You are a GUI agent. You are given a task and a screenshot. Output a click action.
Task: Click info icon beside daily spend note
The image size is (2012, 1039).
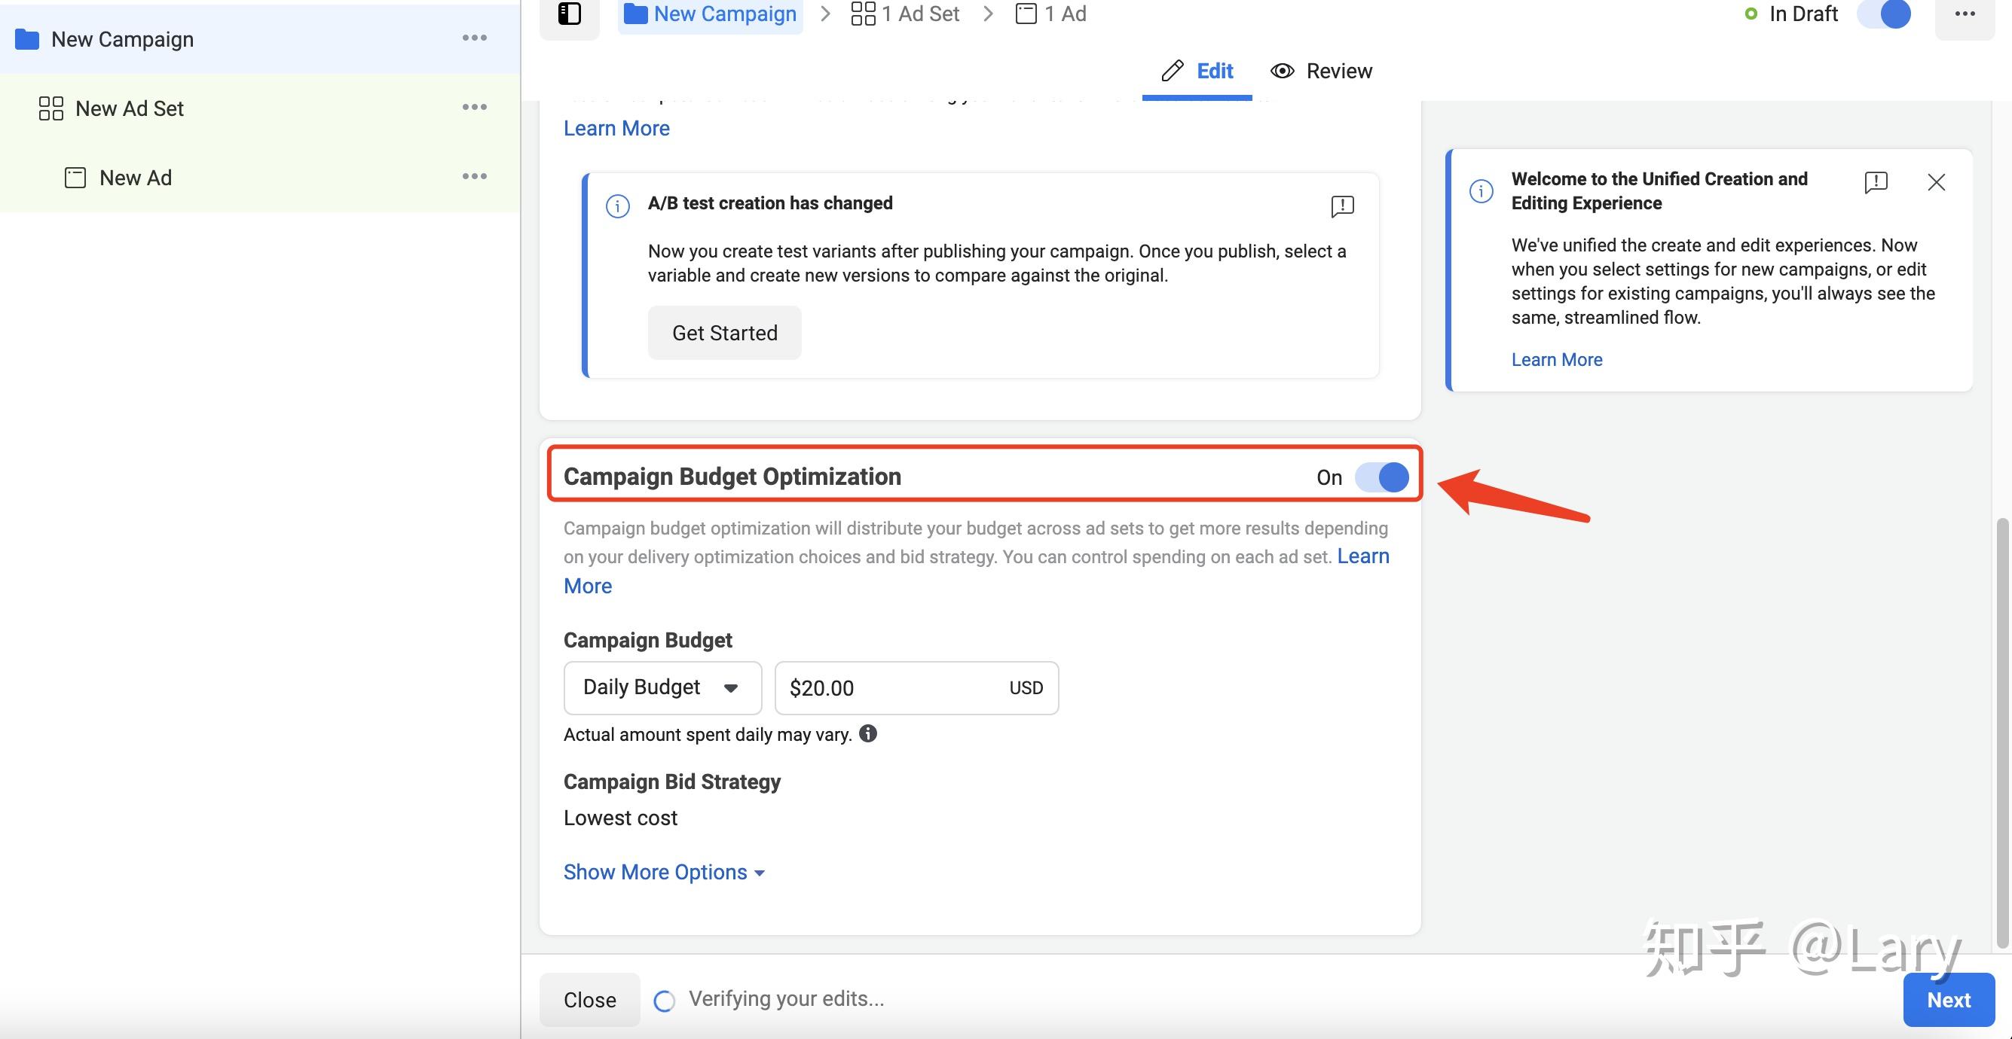[868, 734]
